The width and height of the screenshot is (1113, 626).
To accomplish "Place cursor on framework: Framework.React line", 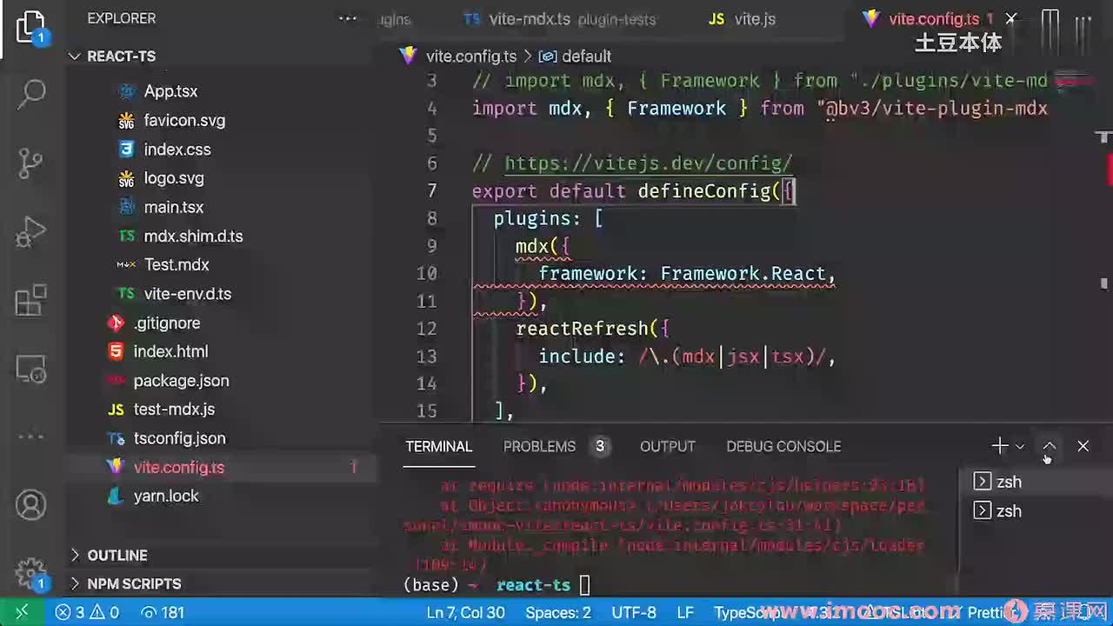I will 687,274.
